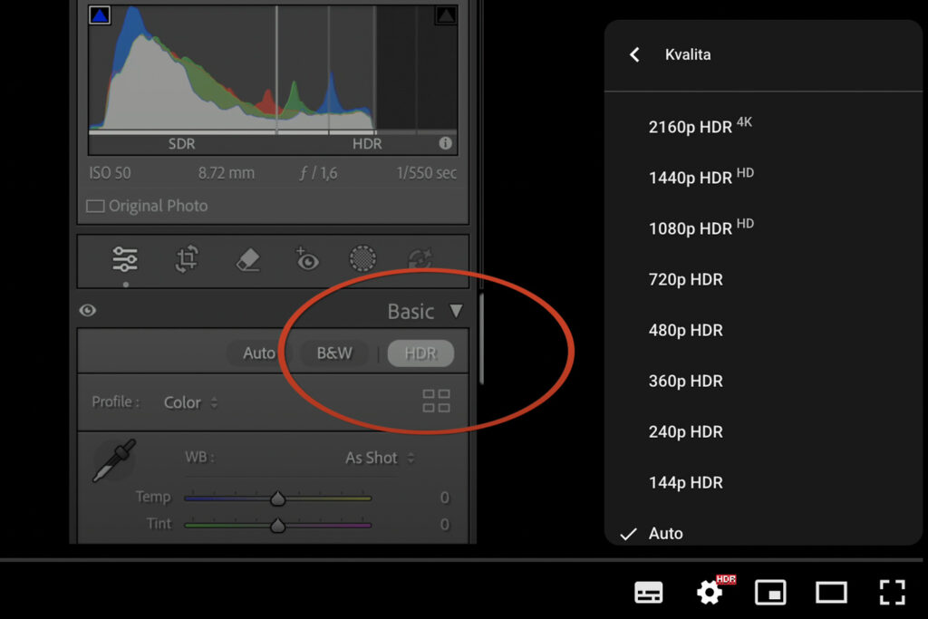The image size is (928, 619).
Task: Hide edits using the eye icon
Action: pos(88,310)
